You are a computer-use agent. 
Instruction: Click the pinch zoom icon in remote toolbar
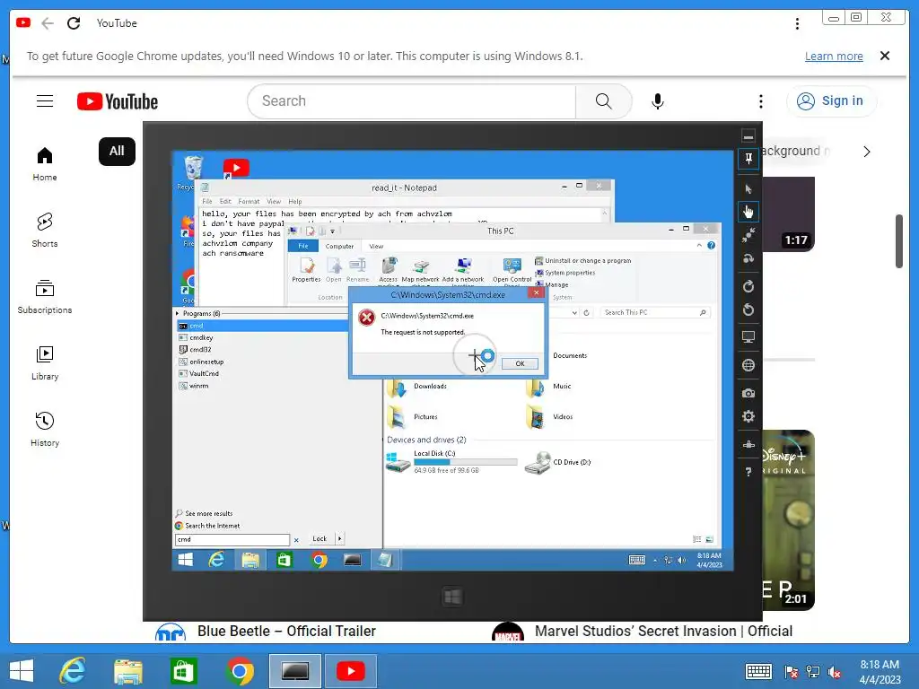coord(748,235)
